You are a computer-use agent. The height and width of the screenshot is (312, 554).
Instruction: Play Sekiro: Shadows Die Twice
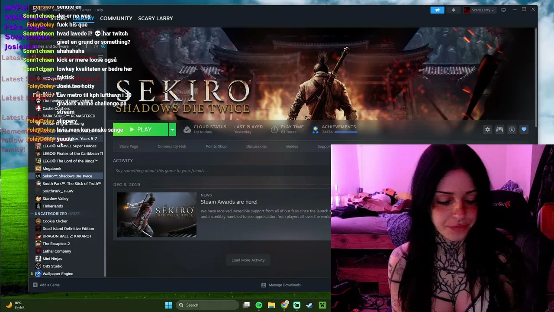141,130
